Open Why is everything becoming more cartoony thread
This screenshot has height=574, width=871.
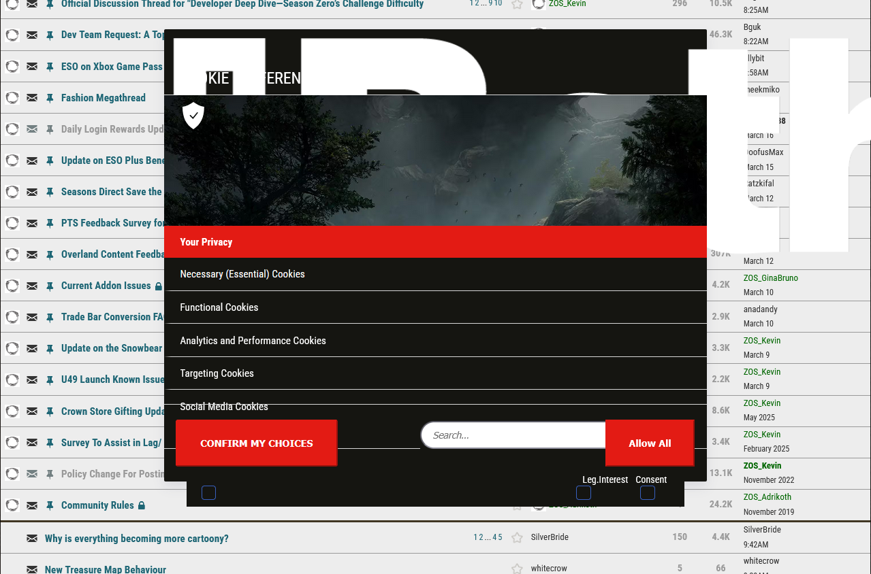137,539
